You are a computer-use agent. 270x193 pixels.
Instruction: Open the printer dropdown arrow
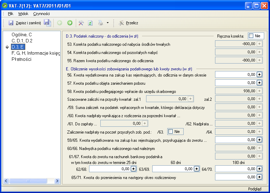tap(108, 23)
